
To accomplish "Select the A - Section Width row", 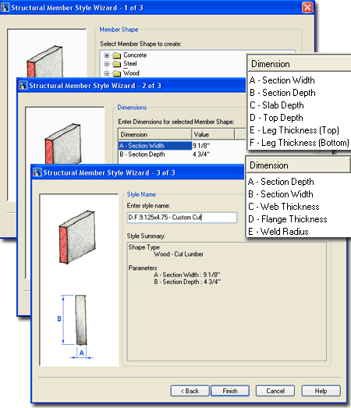I will [x=155, y=145].
